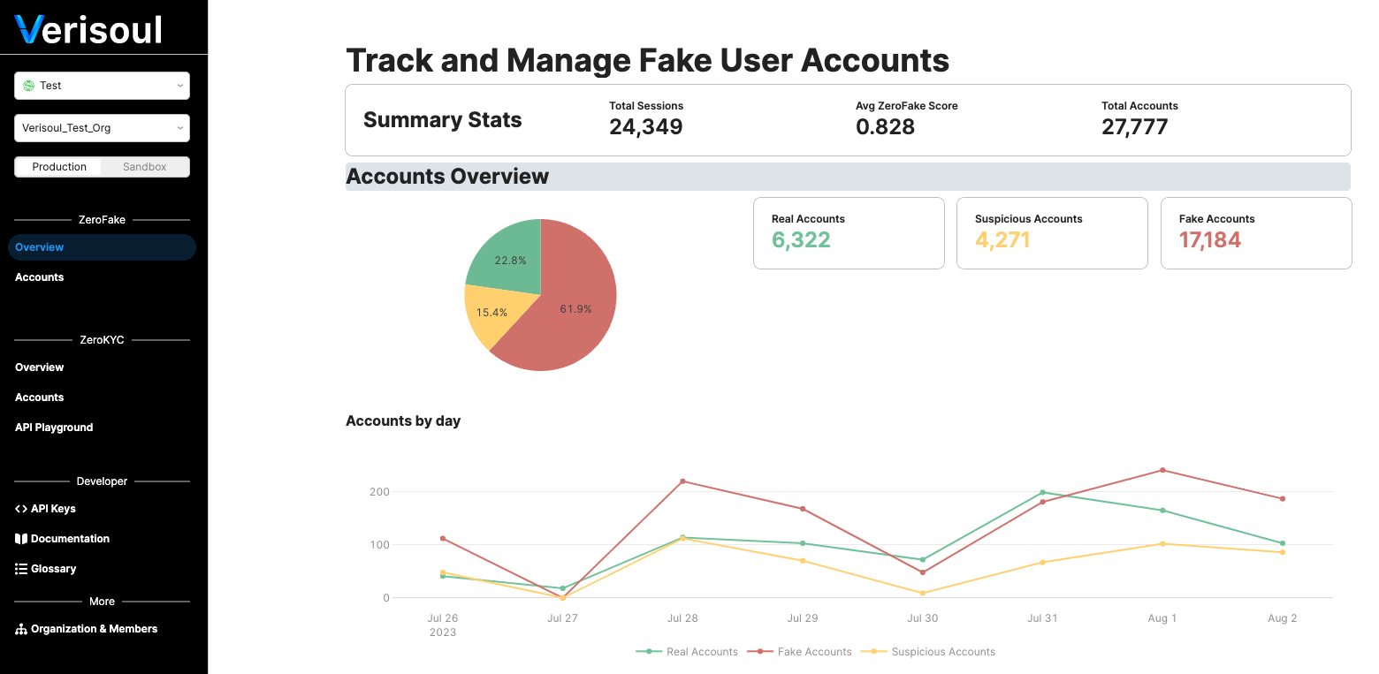
Task: Click the Accounts by day chart title
Action: 403,421
